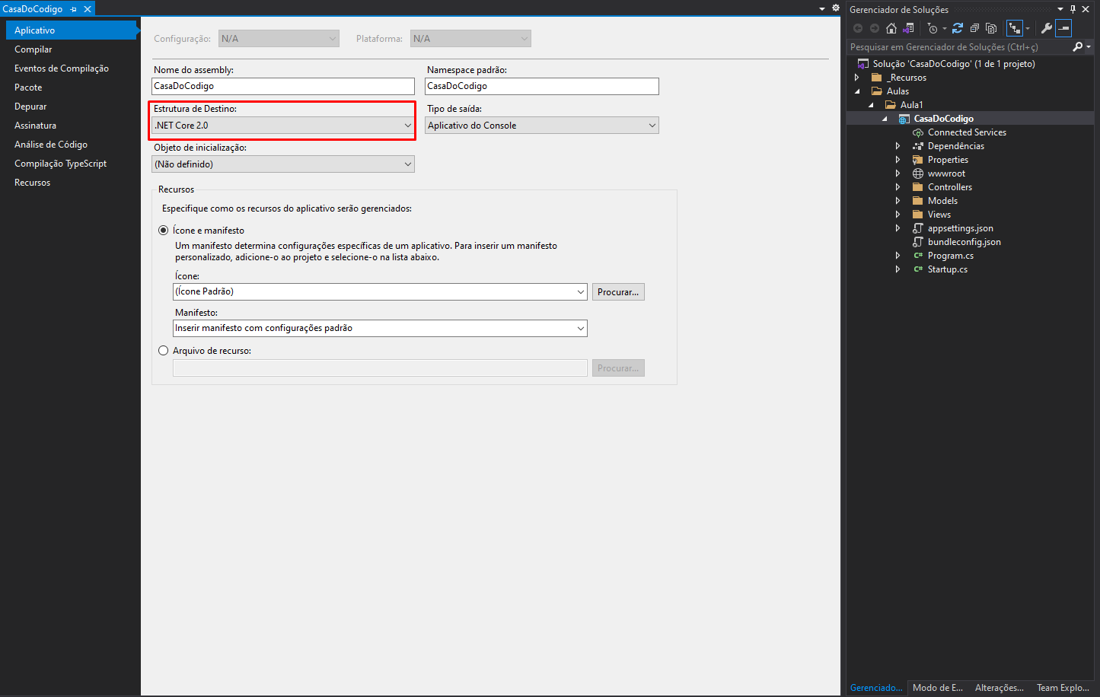Open the search options dropdown arrow
Image resolution: width=1100 pixels, height=697 pixels.
click(x=1089, y=47)
